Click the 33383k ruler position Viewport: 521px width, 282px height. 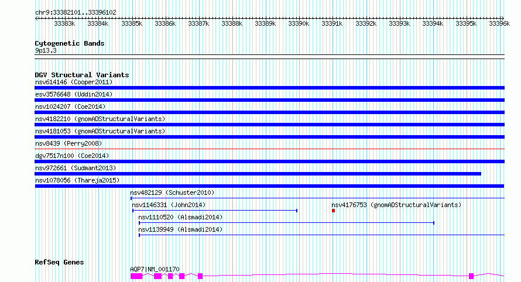point(64,23)
